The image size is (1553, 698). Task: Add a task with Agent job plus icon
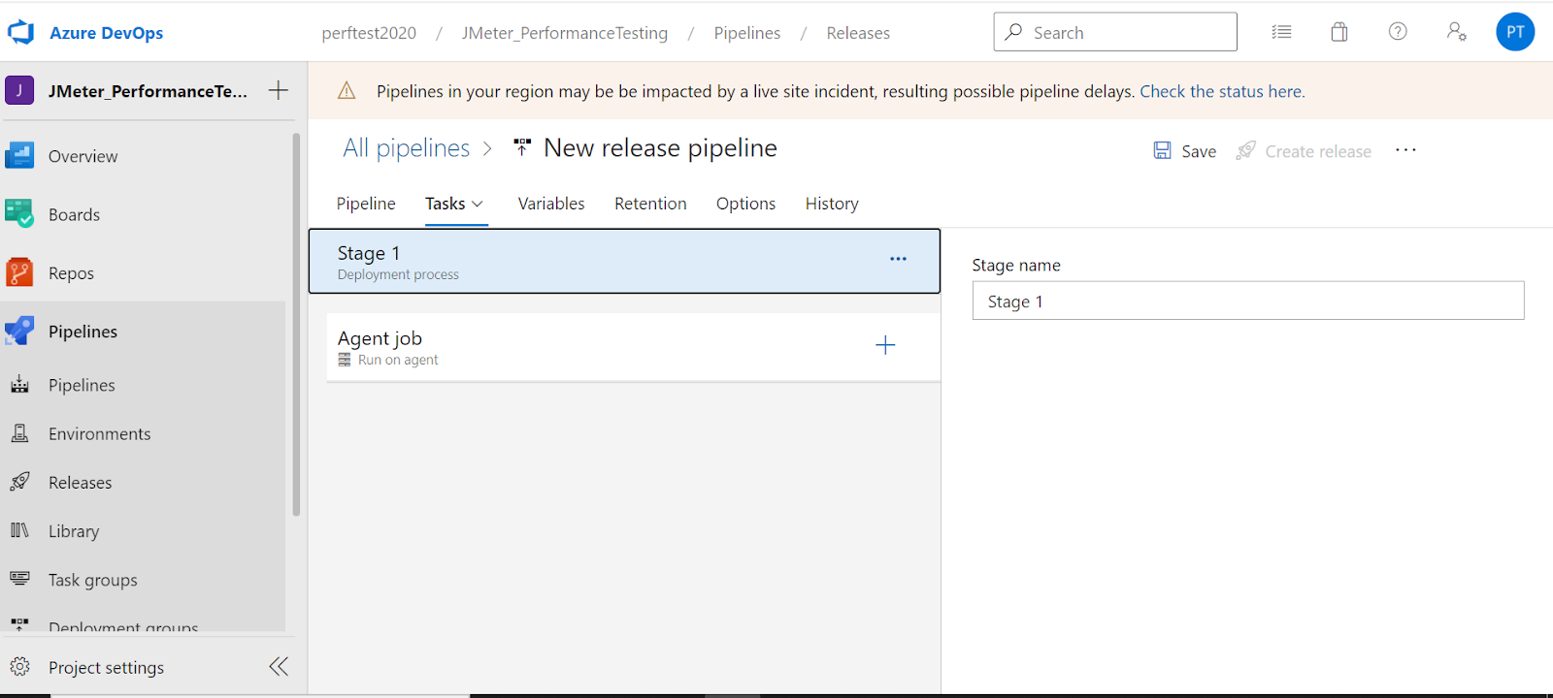click(885, 345)
